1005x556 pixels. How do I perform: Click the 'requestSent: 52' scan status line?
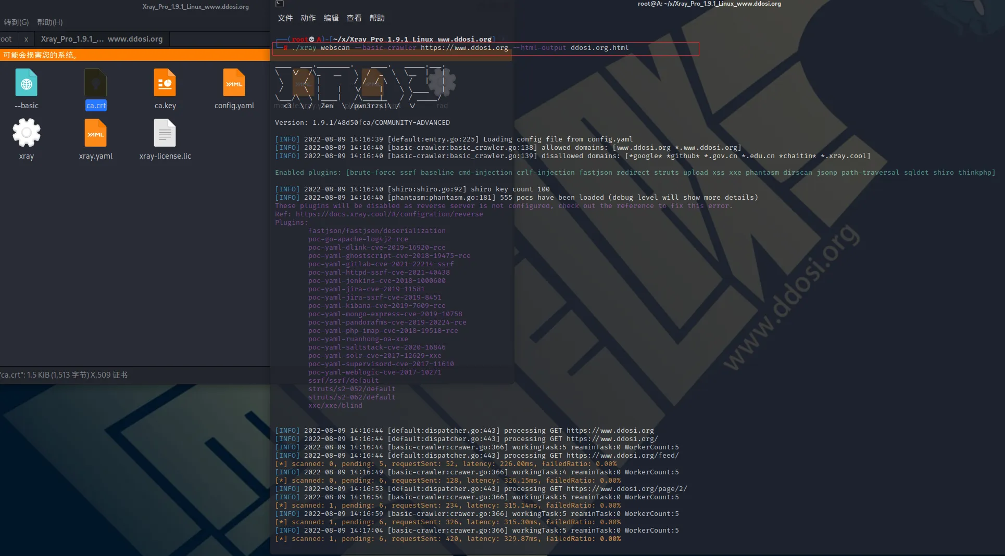pos(445,464)
